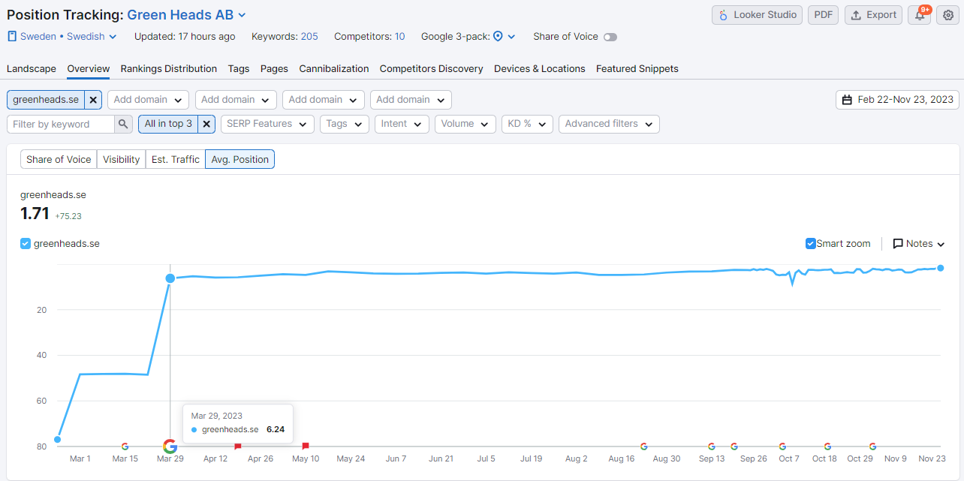Toggle Smart zoom checkbox
Viewport: 964px width, 481px height.
pyautogui.click(x=810, y=243)
